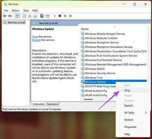Minimize the Services window
Viewport: 152px width, 139px height.
pyautogui.click(x=124, y=4)
